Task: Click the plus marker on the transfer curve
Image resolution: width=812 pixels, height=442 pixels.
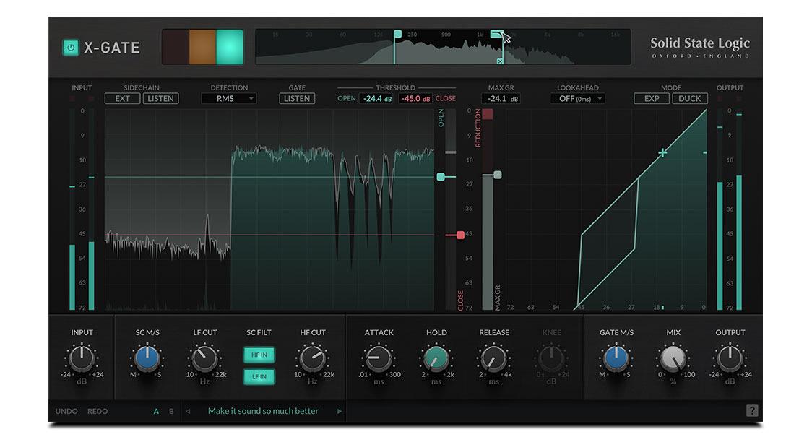Action: (662, 152)
